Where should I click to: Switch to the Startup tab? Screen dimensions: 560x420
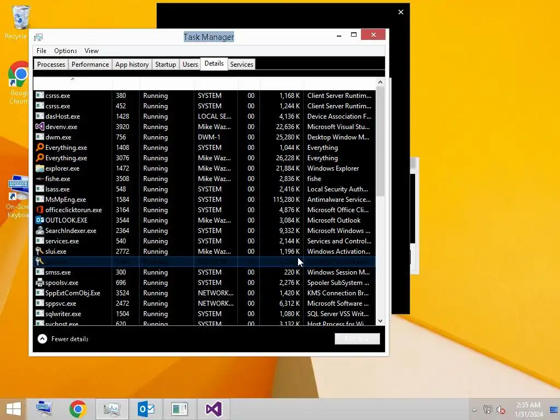tap(165, 65)
